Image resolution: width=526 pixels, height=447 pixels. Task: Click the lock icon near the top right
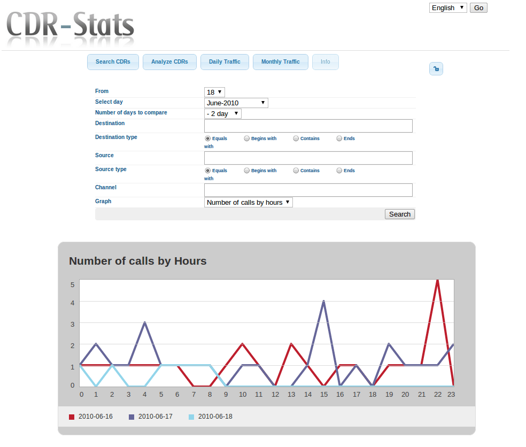tap(436, 69)
